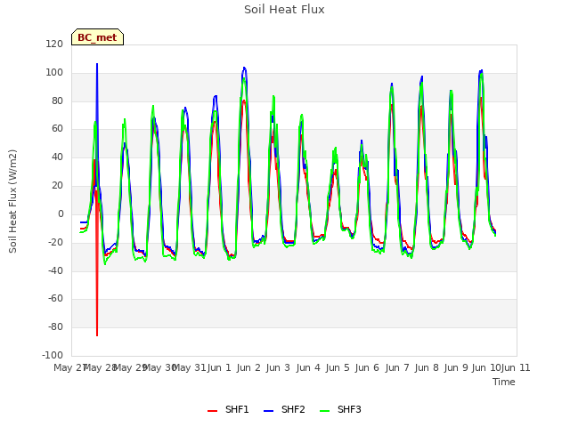
Task: Click the Jun 9 x-axis label
Action: tap(456, 367)
